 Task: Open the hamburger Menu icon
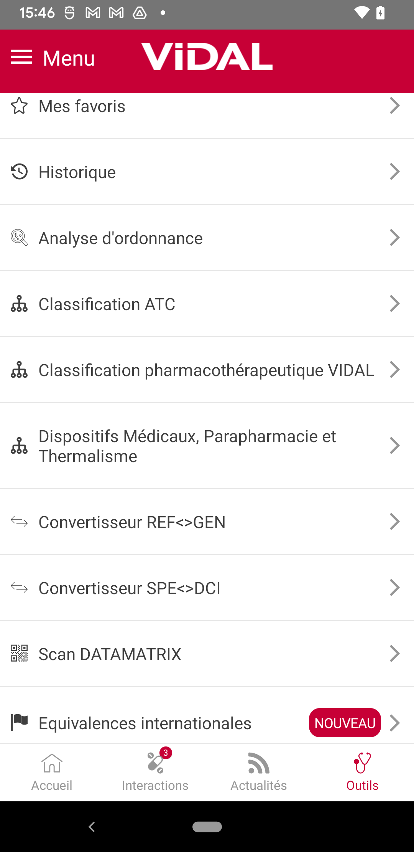[21, 57]
